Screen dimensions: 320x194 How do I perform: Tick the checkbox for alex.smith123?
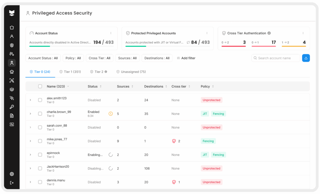pos(40,100)
